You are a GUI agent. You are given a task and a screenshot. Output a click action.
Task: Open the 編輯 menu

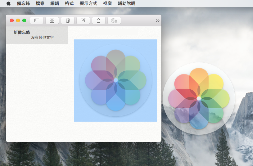[55, 3]
